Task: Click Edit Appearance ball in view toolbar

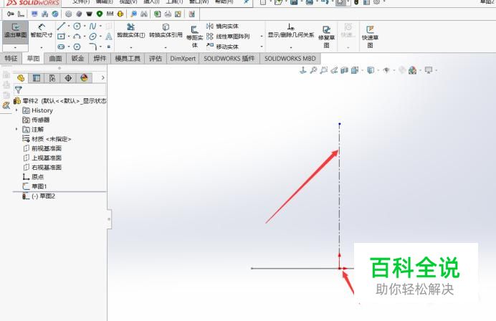Action: coord(412,70)
